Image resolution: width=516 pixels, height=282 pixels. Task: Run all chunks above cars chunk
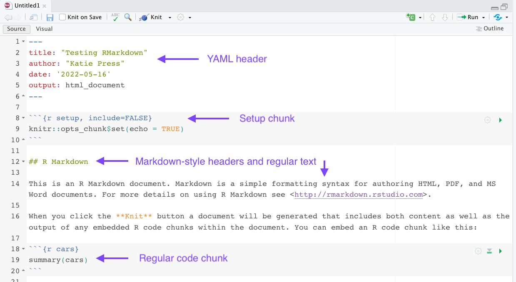click(489, 251)
